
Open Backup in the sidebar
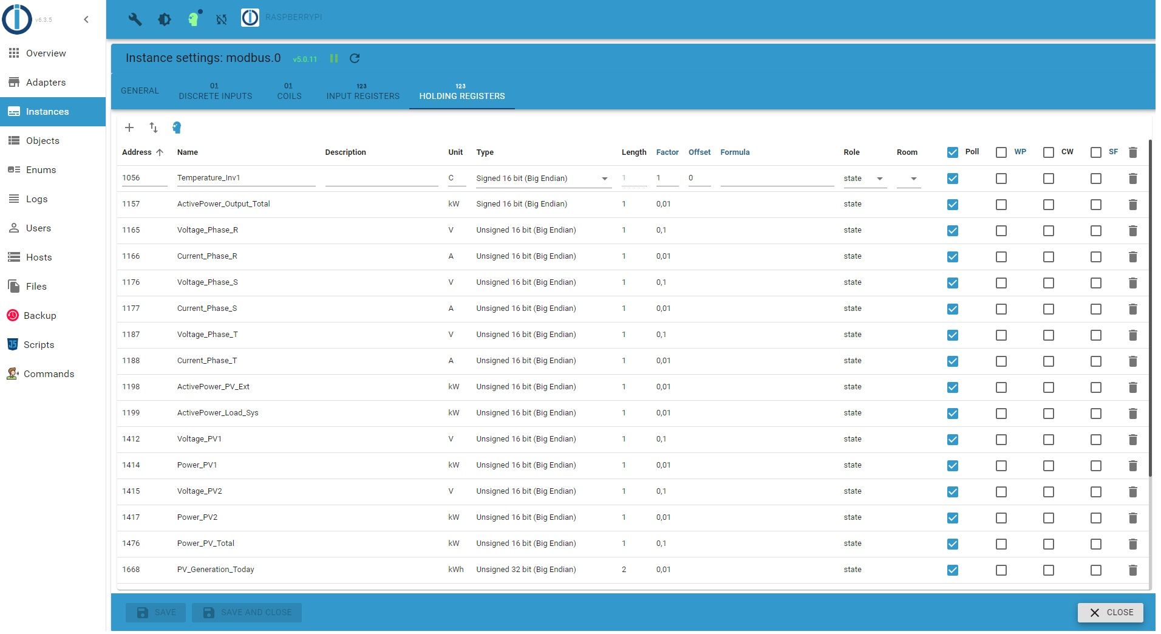point(53,316)
